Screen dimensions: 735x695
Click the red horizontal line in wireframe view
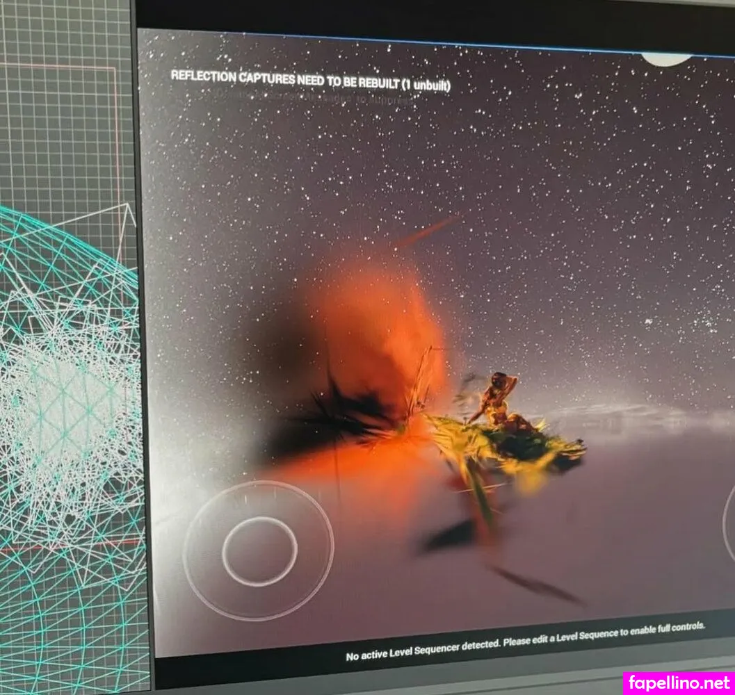click(x=70, y=549)
